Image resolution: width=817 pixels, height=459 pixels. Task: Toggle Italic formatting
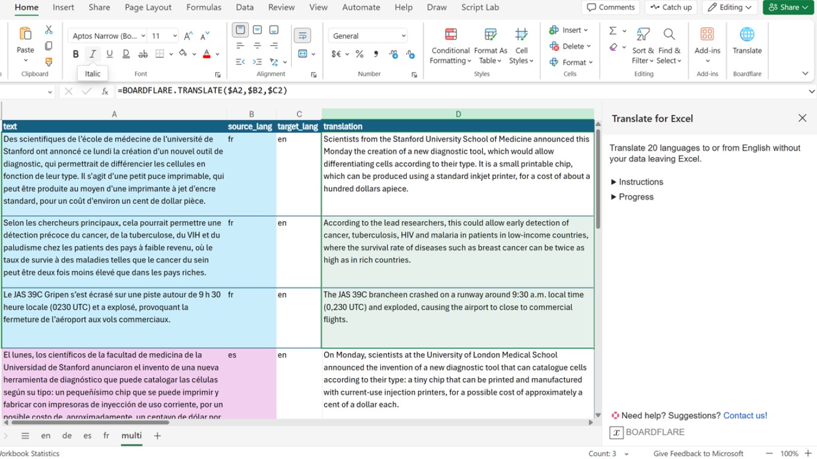pos(93,54)
